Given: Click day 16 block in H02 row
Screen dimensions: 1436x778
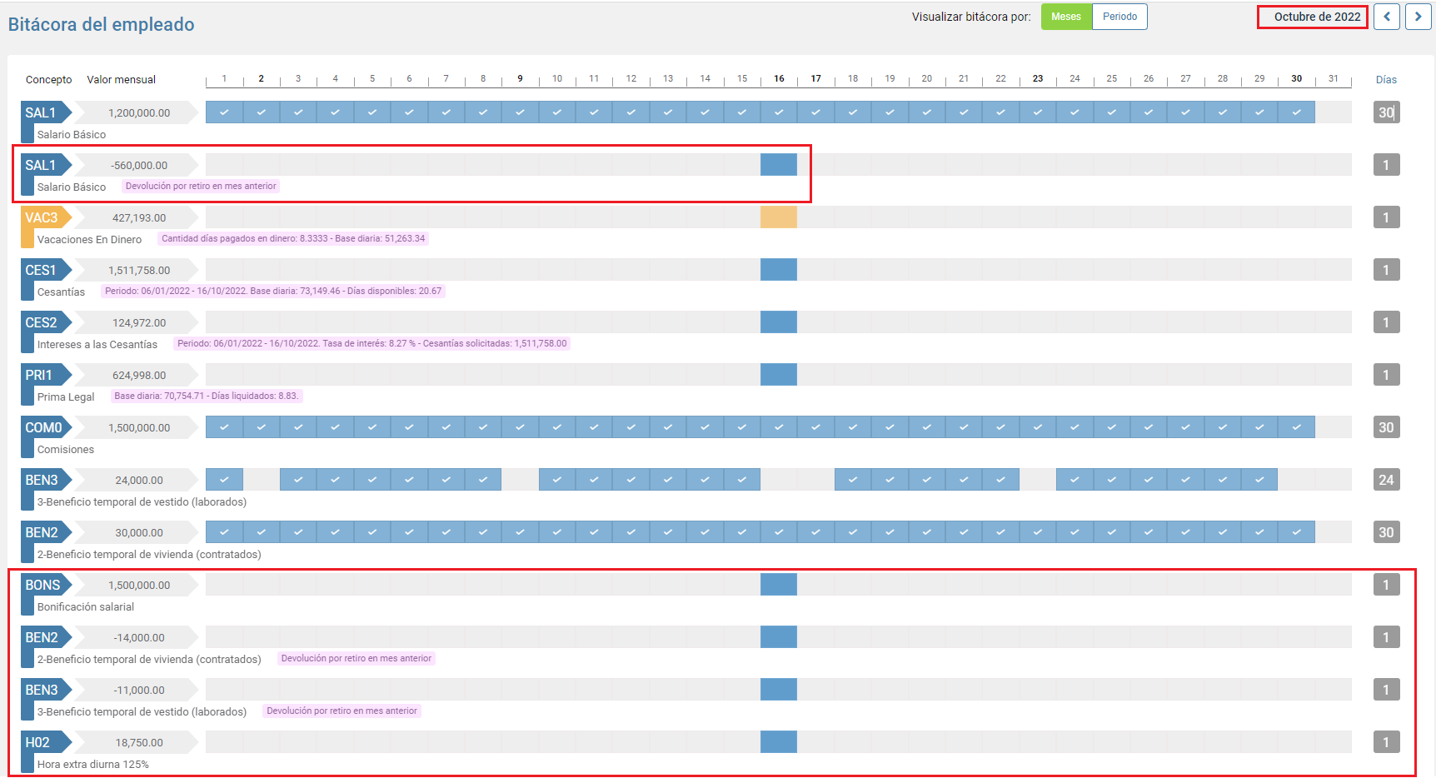Looking at the screenshot, I should tap(779, 742).
